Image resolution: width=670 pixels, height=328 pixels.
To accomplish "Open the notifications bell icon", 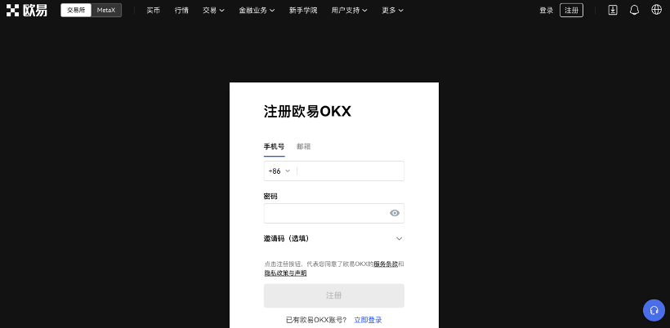I will click(634, 11).
